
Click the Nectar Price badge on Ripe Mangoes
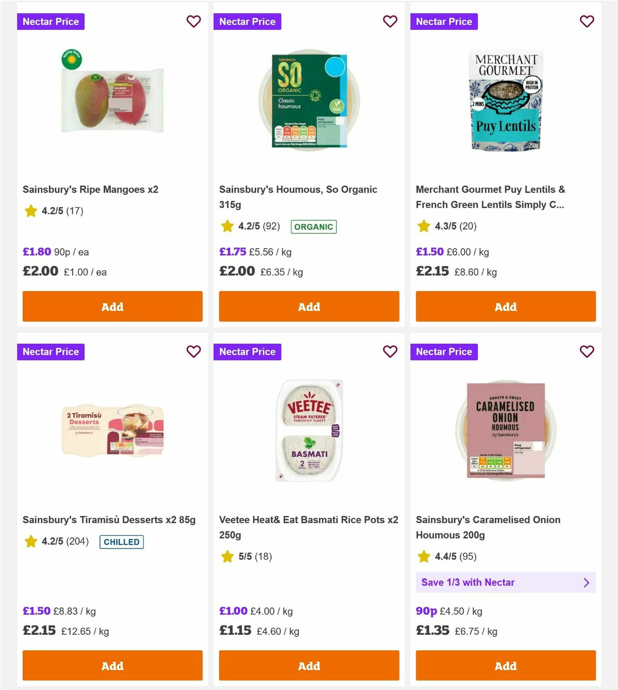(x=50, y=22)
